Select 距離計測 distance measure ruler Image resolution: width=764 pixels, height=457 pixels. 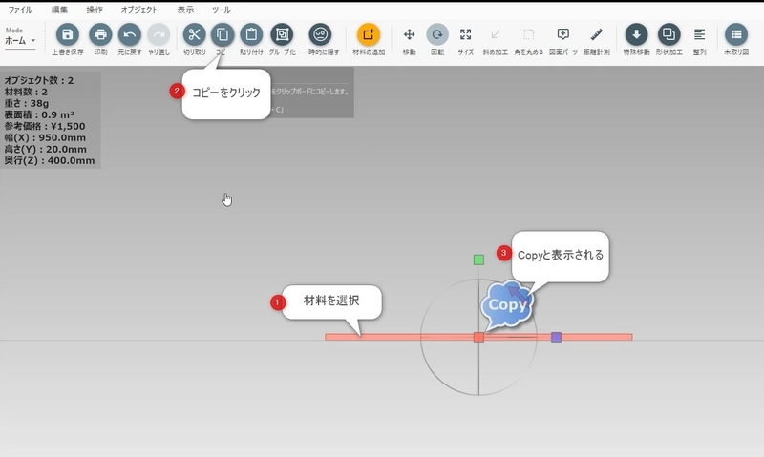[596, 34]
